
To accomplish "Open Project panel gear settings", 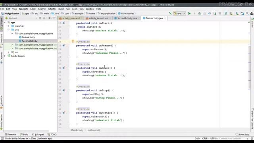I will click(x=50, y=18).
